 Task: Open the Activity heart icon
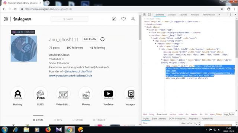[x=123, y=19]
